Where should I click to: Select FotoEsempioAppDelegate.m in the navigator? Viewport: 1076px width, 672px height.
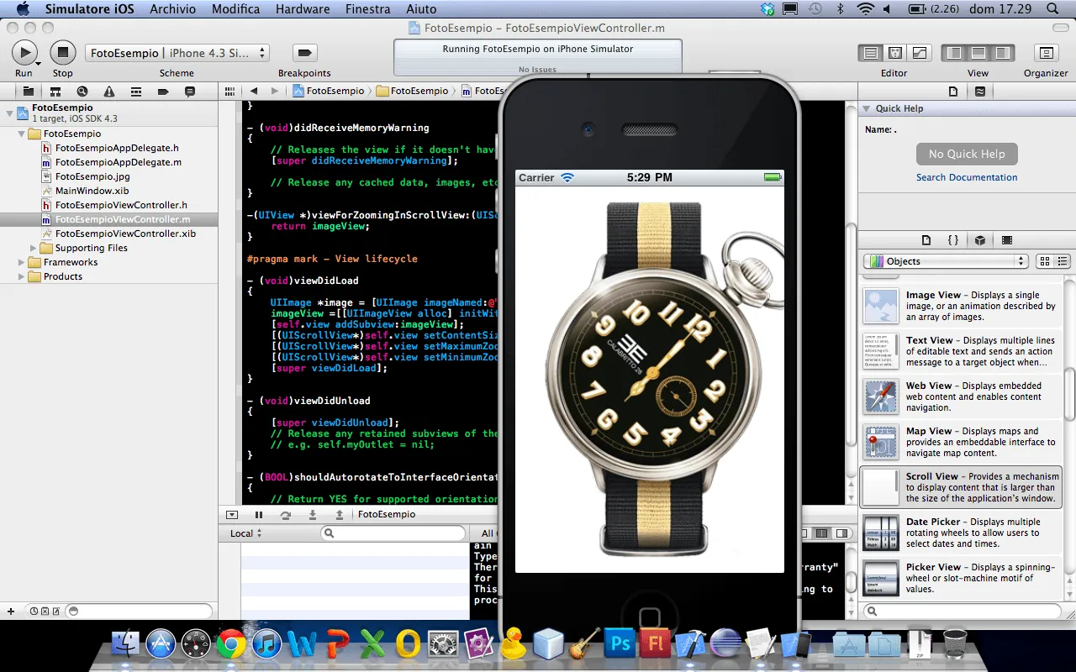click(x=118, y=162)
